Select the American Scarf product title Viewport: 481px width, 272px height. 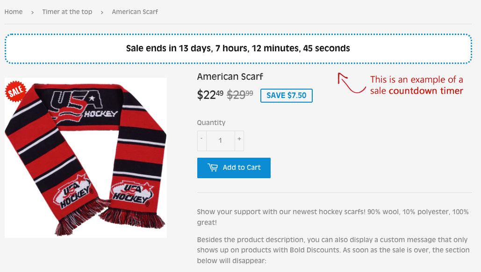tap(230, 77)
